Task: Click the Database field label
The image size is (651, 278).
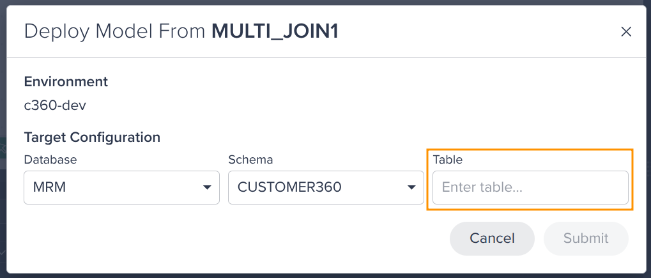Action: [x=50, y=158]
